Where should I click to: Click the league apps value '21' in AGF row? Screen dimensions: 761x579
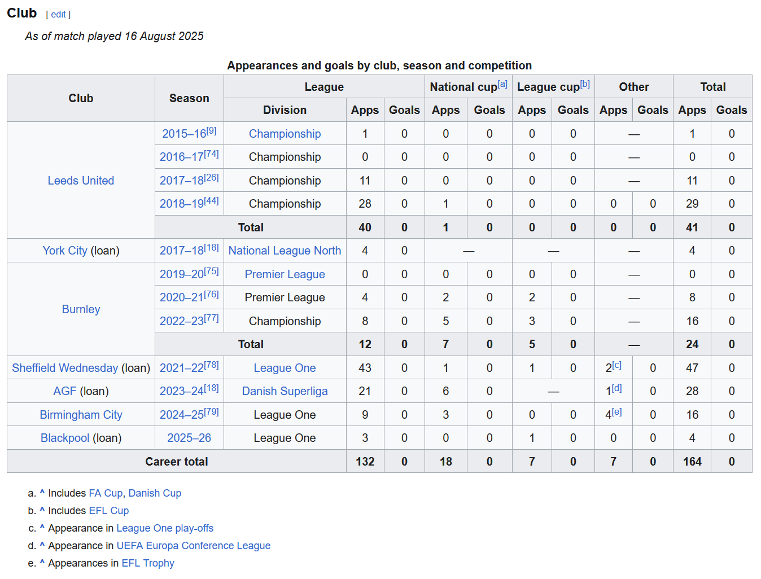click(365, 391)
